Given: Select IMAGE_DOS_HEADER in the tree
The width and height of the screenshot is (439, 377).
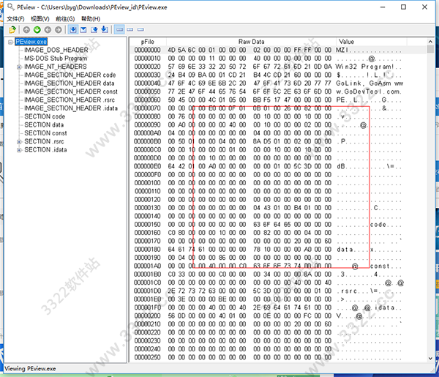Looking at the screenshot, I should coord(56,50).
